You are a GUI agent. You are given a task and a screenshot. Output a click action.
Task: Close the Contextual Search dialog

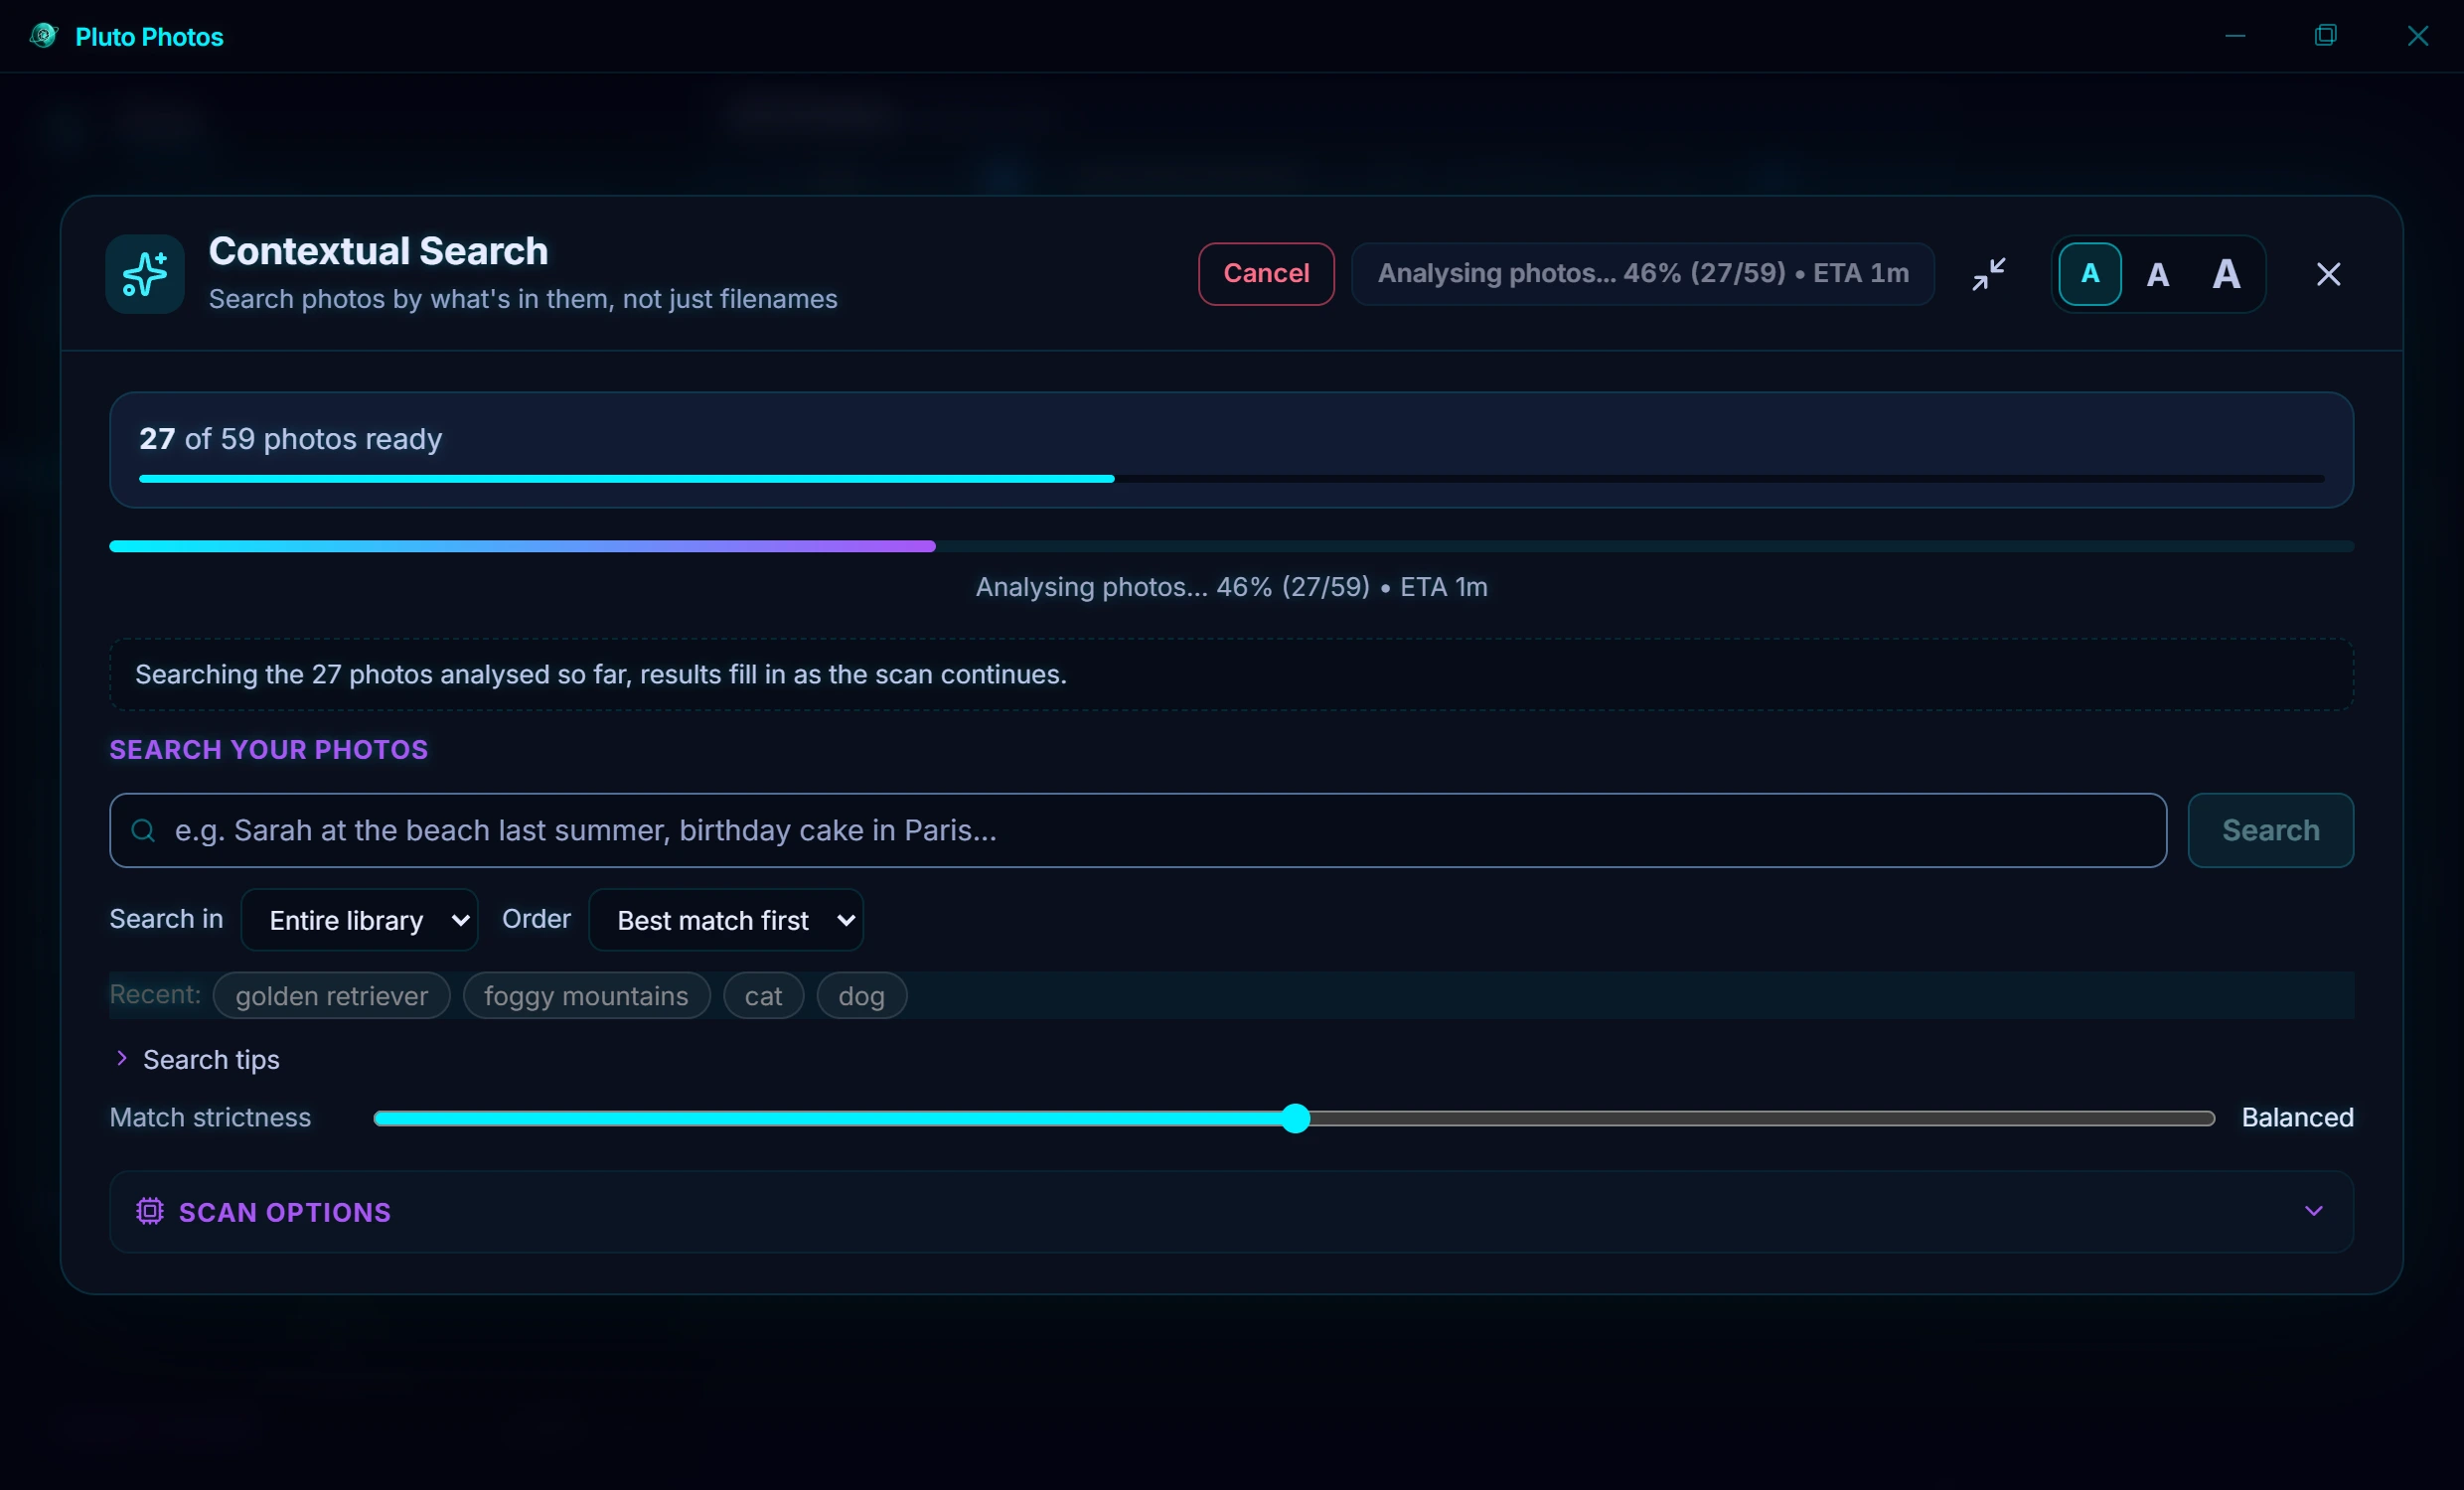click(x=2328, y=274)
